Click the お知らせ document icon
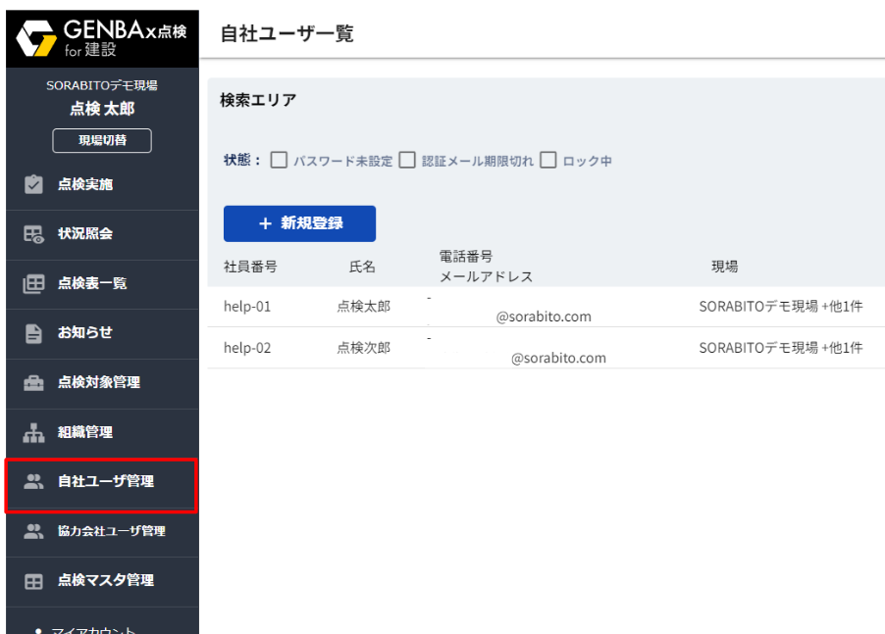 pyautogui.click(x=33, y=333)
